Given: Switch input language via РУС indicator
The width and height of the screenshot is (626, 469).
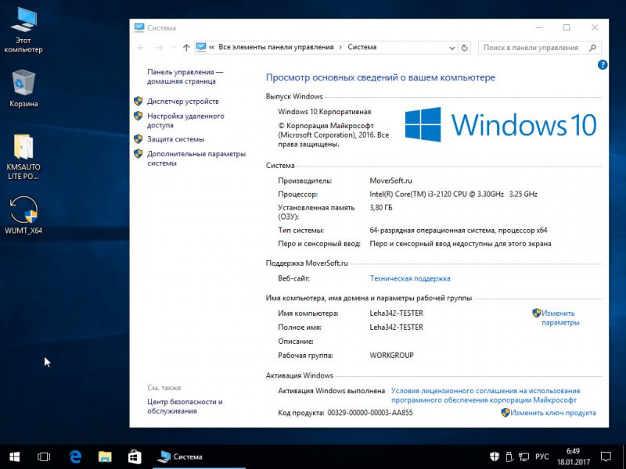Looking at the screenshot, I should (541, 456).
